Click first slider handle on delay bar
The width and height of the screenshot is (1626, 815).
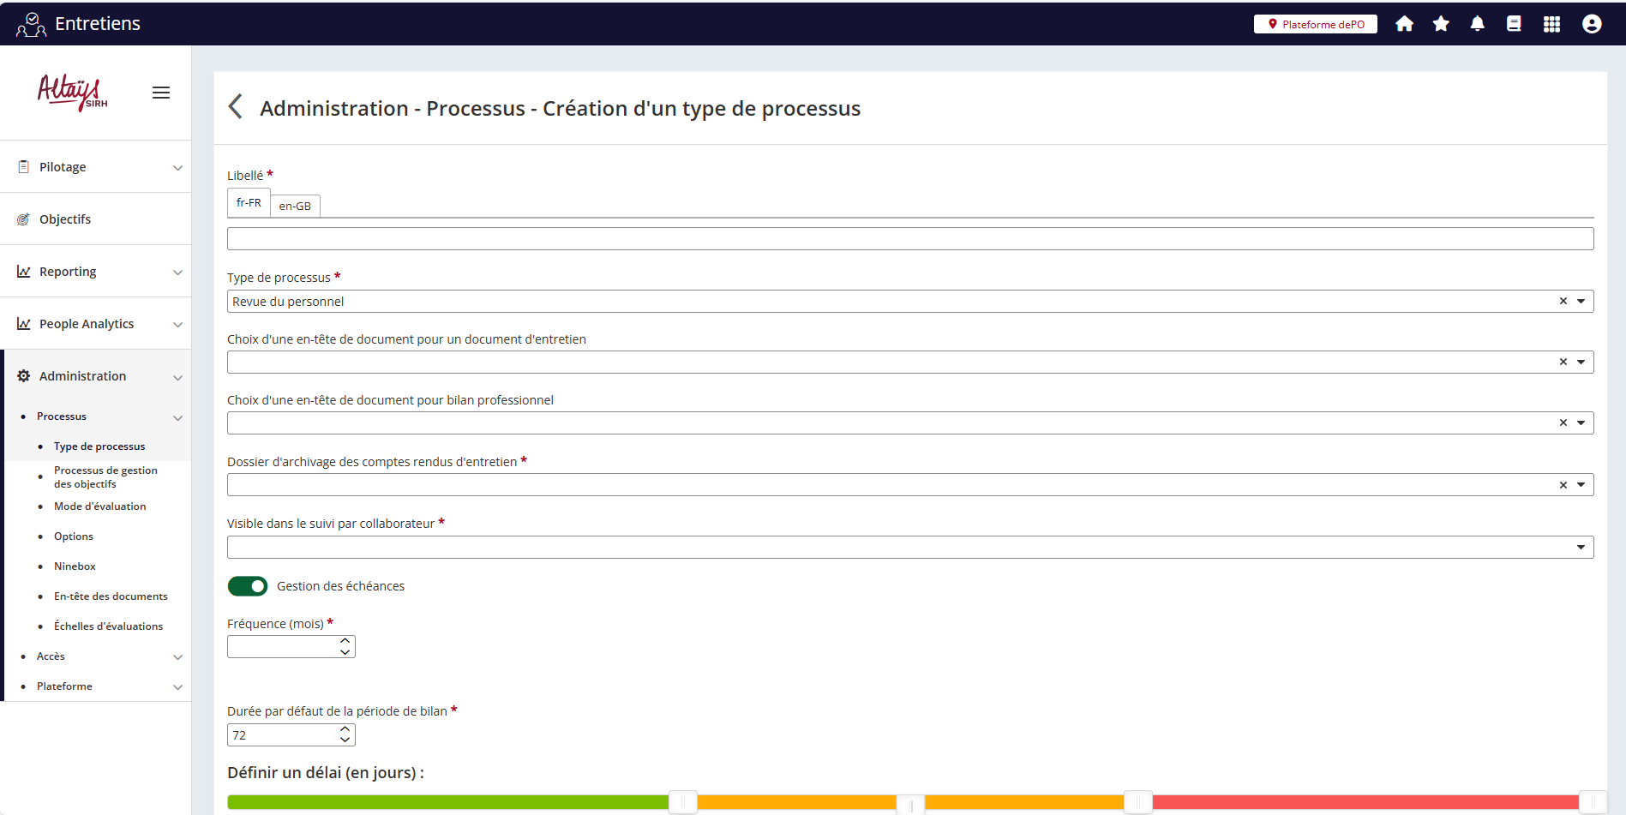(683, 802)
